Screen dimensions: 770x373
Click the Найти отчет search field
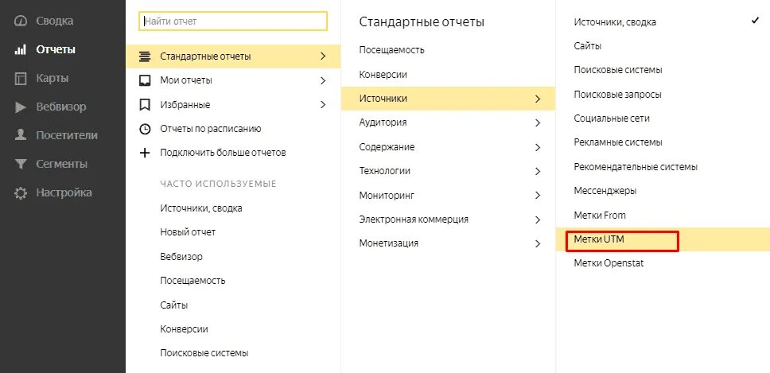click(233, 21)
